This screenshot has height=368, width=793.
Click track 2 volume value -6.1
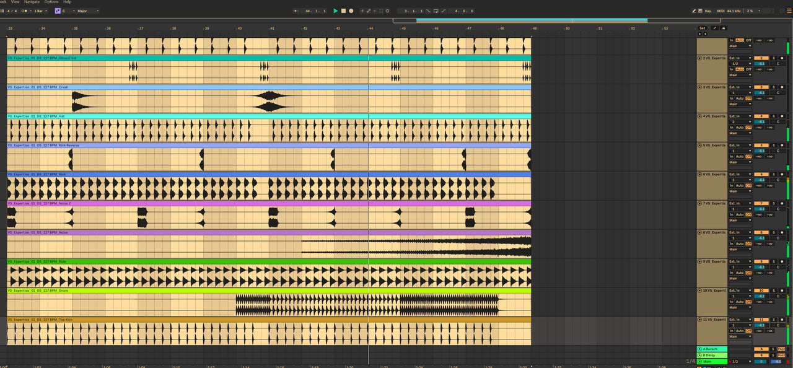click(761, 64)
